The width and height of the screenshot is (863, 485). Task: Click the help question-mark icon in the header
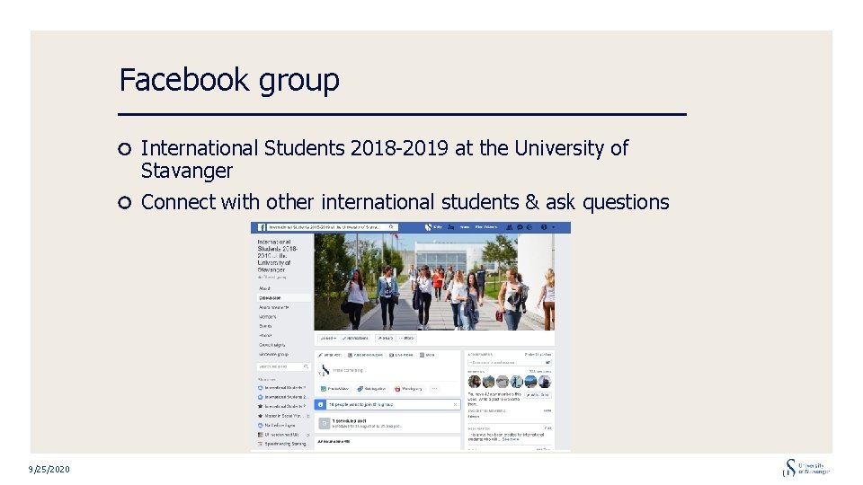[544, 227]
